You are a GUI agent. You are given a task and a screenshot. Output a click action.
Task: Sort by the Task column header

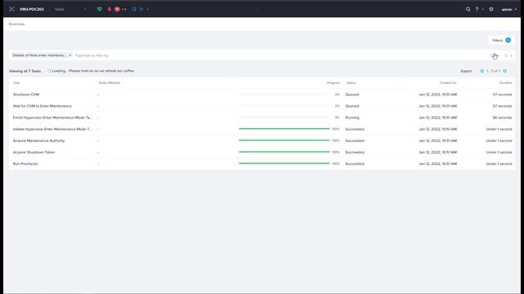click(x=16, y=82)
